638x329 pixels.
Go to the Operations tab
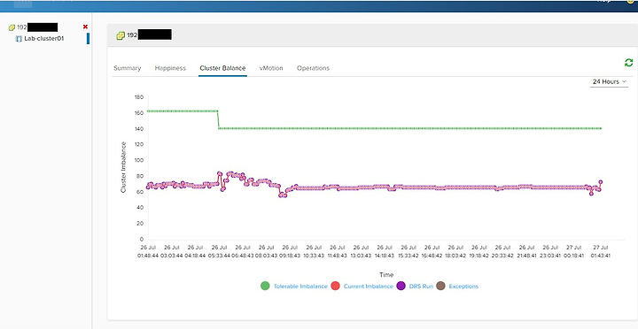pyautogui.click(x=313, y=68)
